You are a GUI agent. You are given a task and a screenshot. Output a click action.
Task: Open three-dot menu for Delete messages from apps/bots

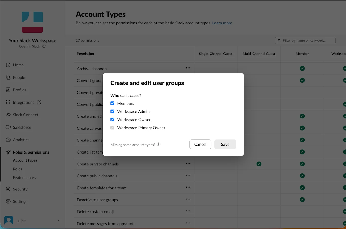[x=188, y=223]
